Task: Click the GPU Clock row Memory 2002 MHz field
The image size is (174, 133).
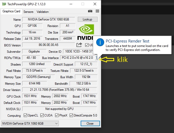Action: (60, 96)
